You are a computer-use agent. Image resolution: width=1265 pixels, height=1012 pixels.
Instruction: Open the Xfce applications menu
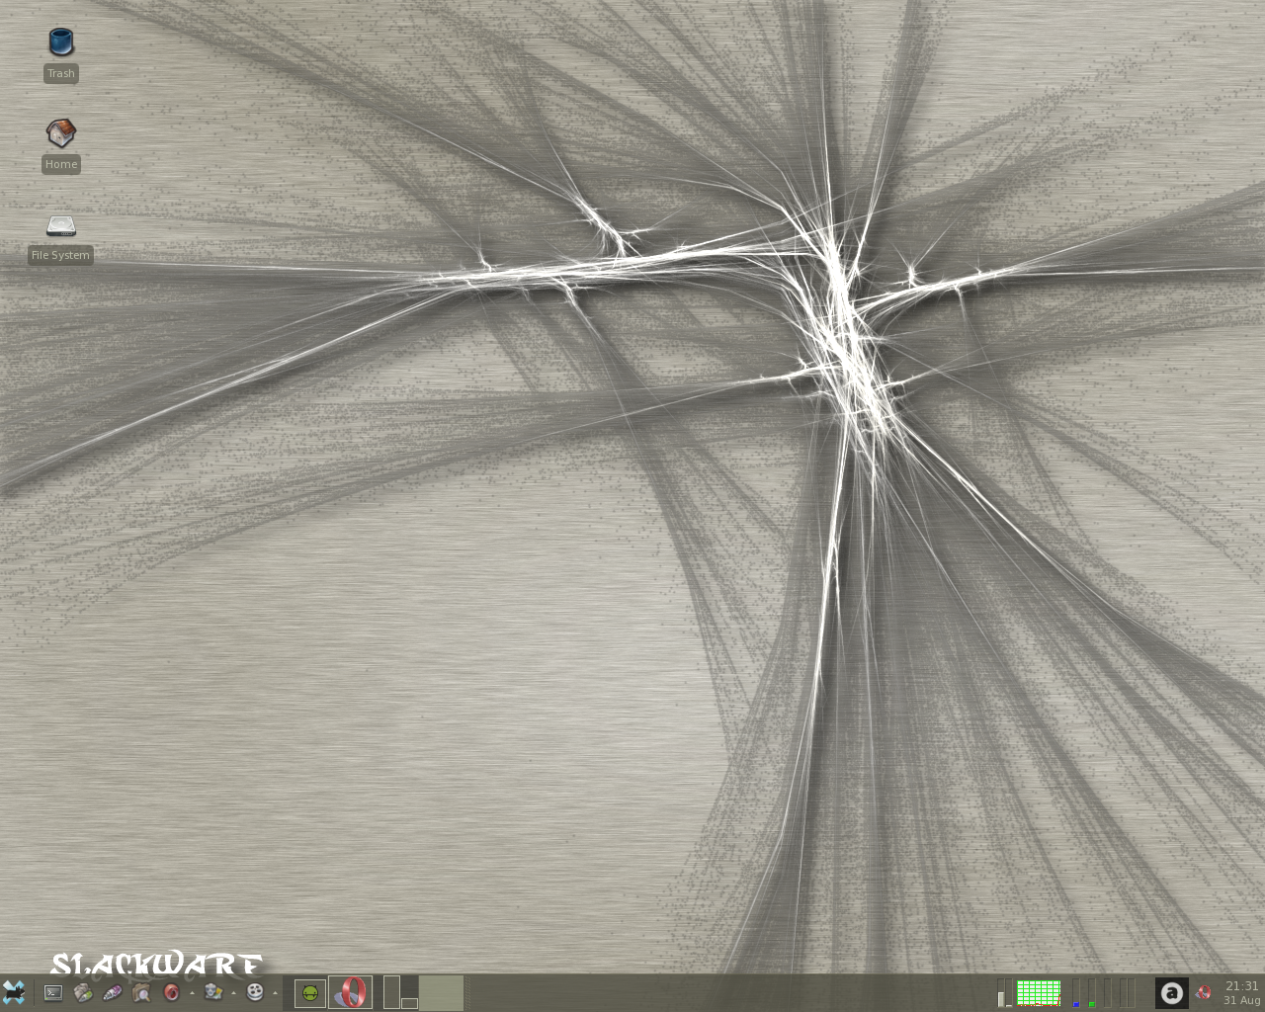(x=14, y=992)
